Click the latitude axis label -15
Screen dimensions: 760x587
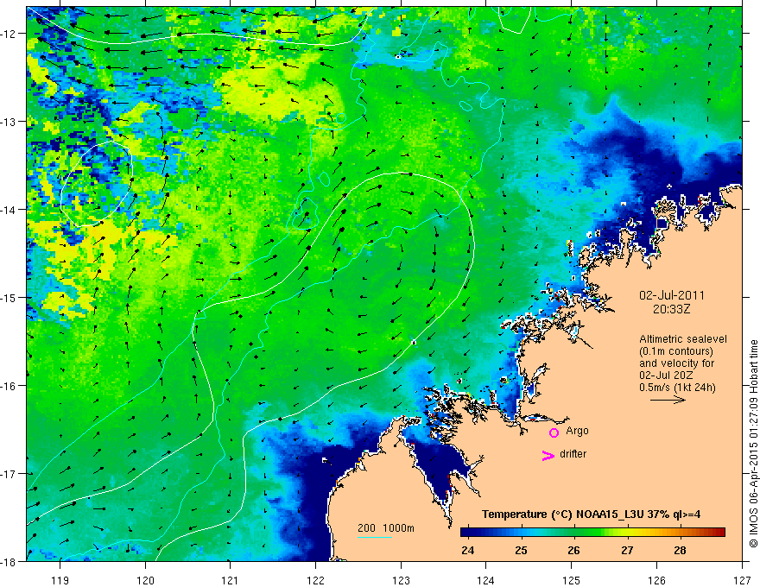[x=9, y=298]
